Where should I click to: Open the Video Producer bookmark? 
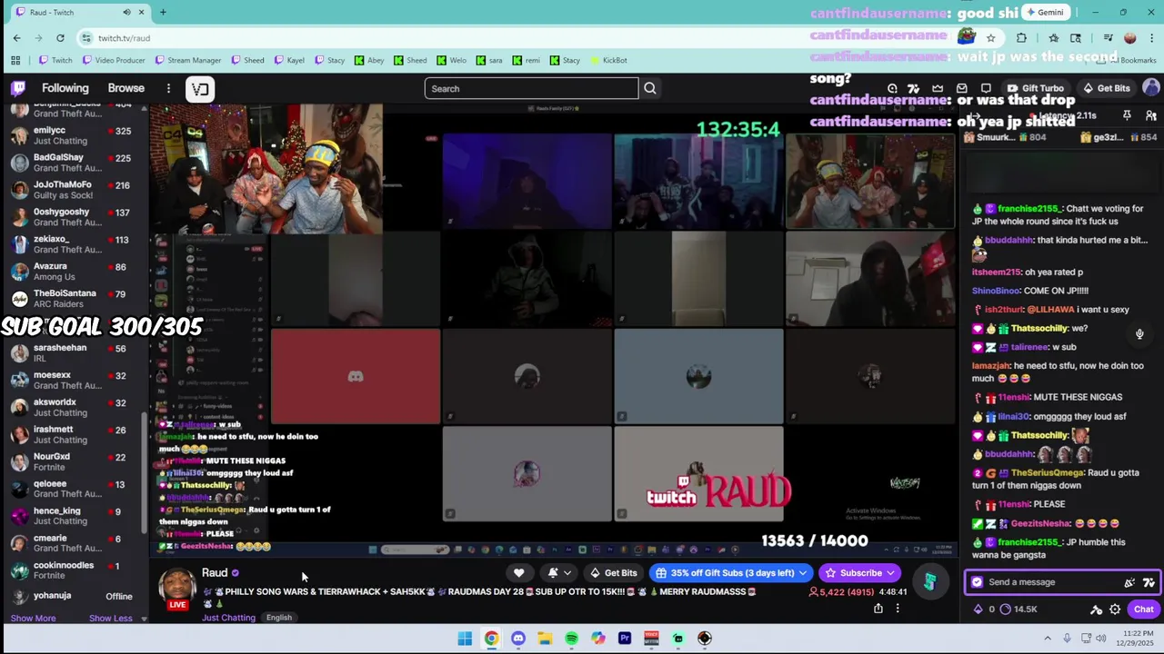coord(114,60)
